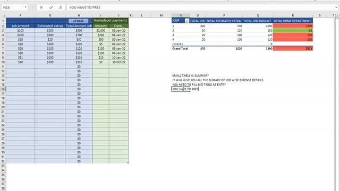Select the cell with $2,000 amount
Viewport: 340px width, 191px height.
coord(101,31)
